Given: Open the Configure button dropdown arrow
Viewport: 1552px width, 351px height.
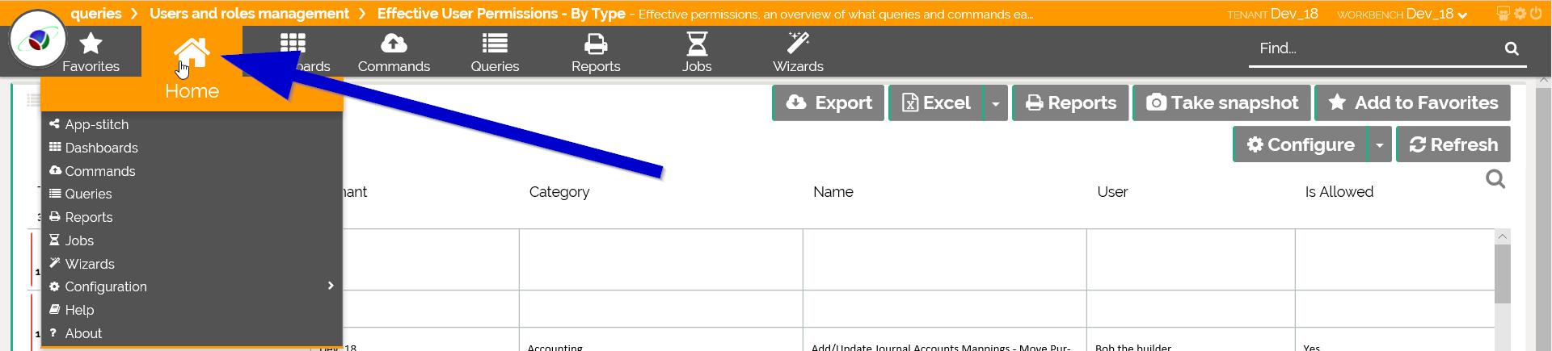Looking at the screenshot, I should point(1379,145).
